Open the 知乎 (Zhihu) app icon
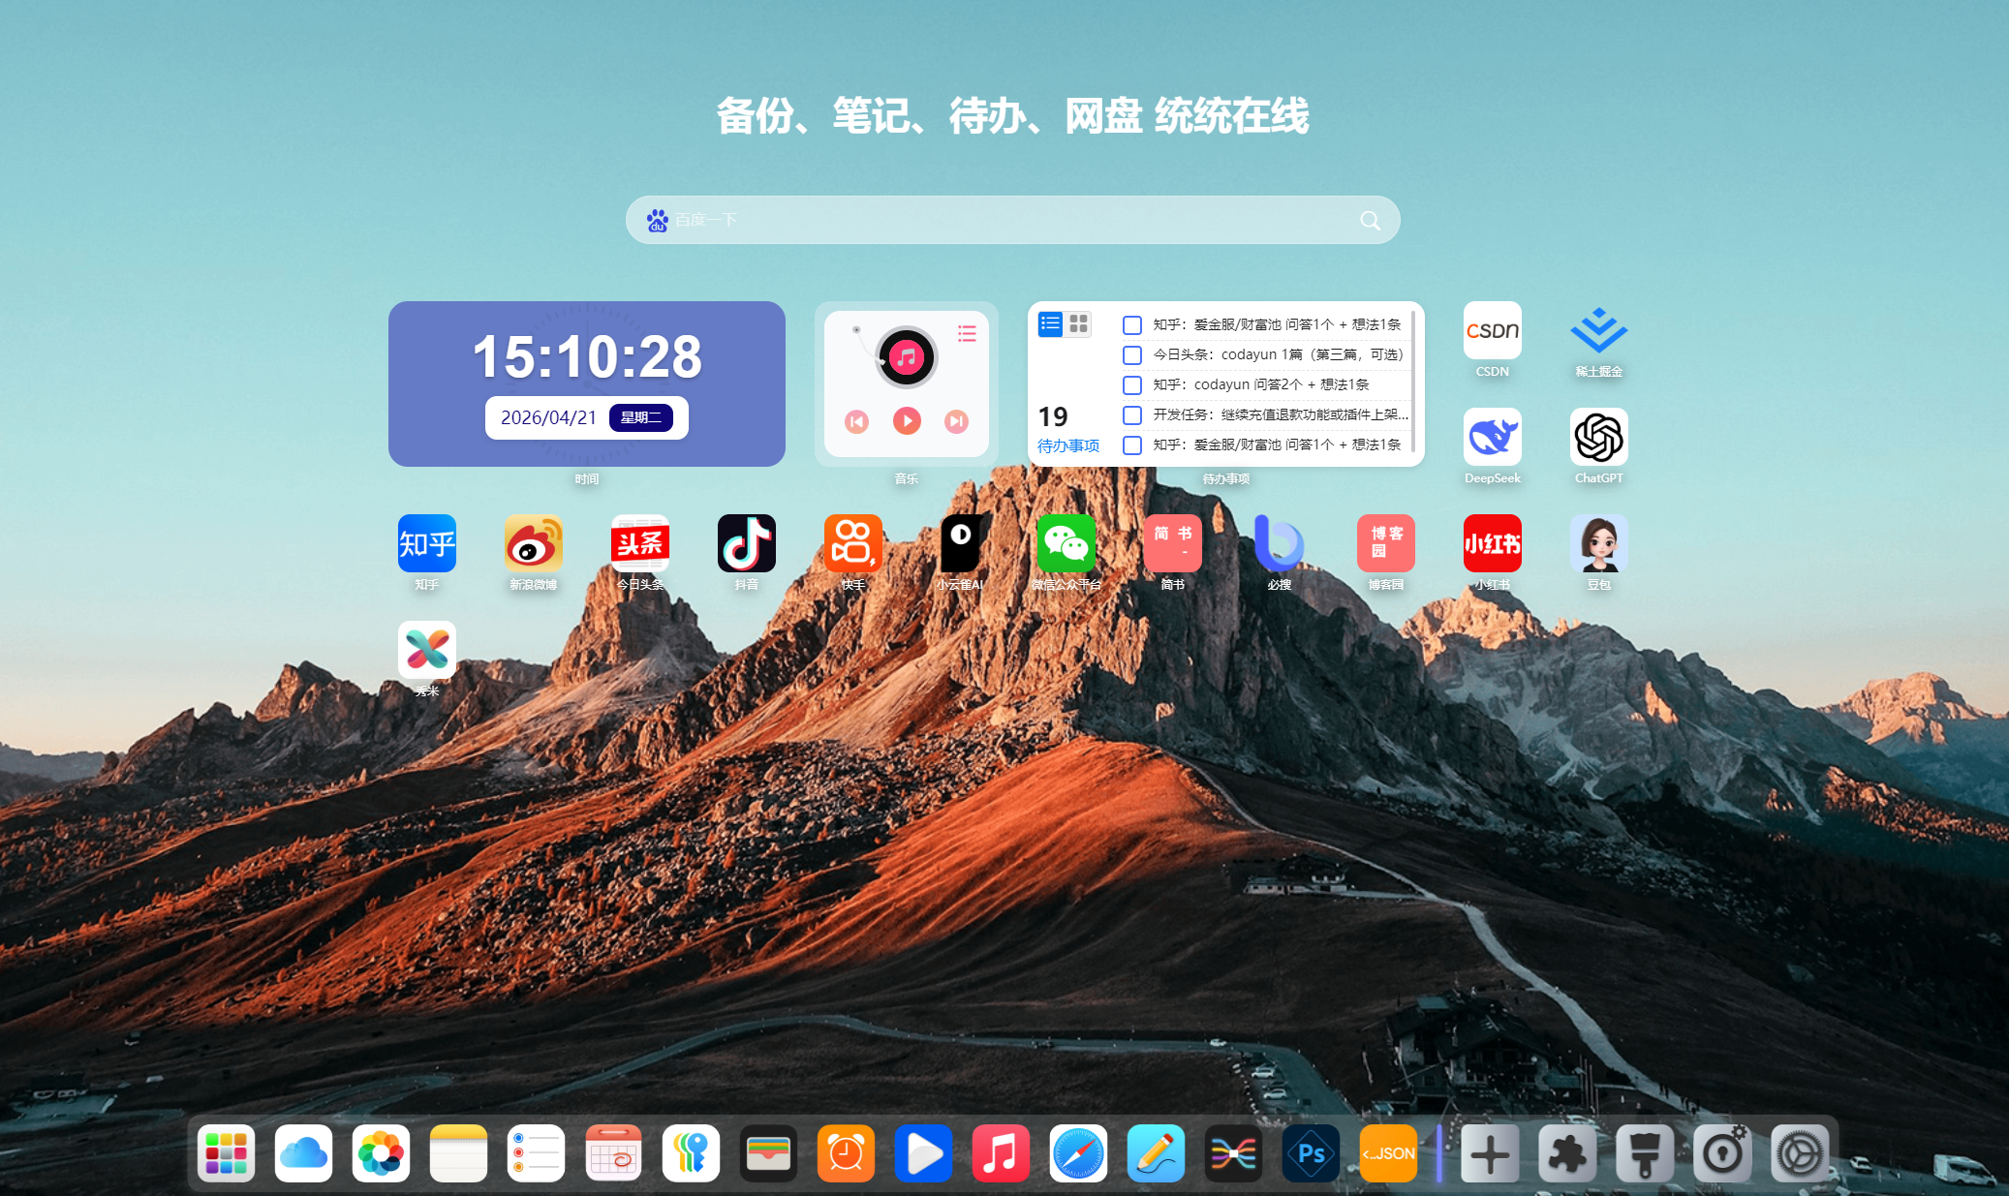This screenshot has width=2009, height=1196. [426, 544]
